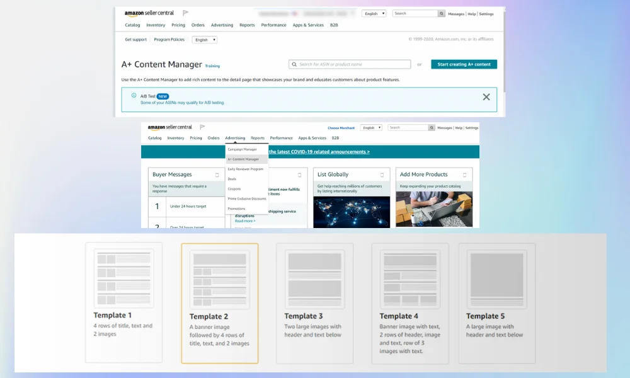Select A+ Content Manager in the Advertising dropdown
Image resolution: width=630 pixels, height=378 pixels.
[x=246, y=159]
